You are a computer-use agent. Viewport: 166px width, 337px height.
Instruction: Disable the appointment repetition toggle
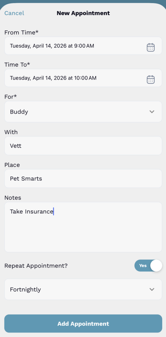[149, 266]
